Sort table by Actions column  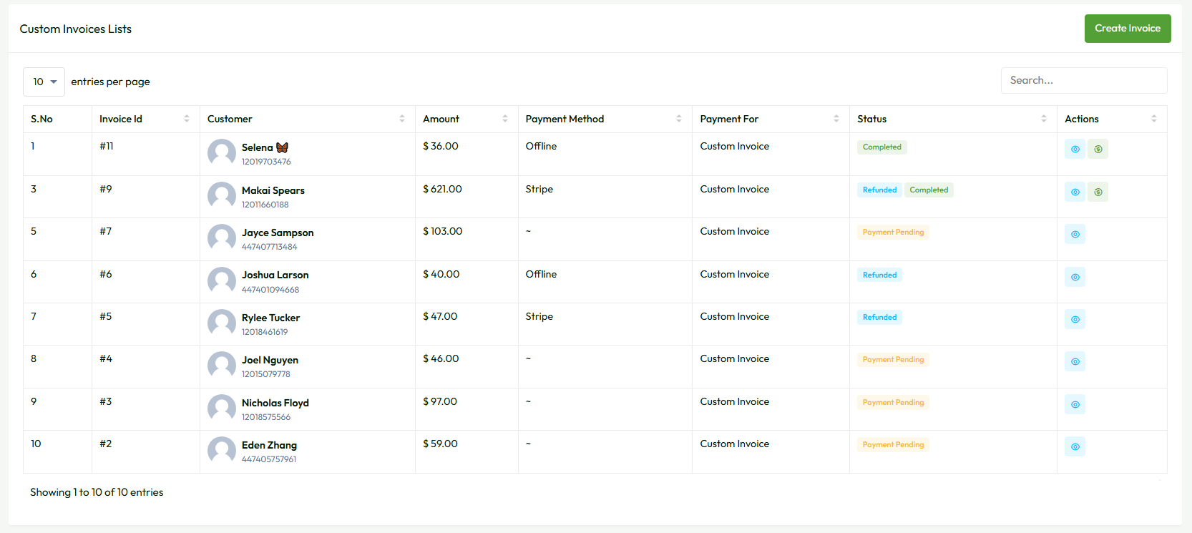pos(1112,119)
